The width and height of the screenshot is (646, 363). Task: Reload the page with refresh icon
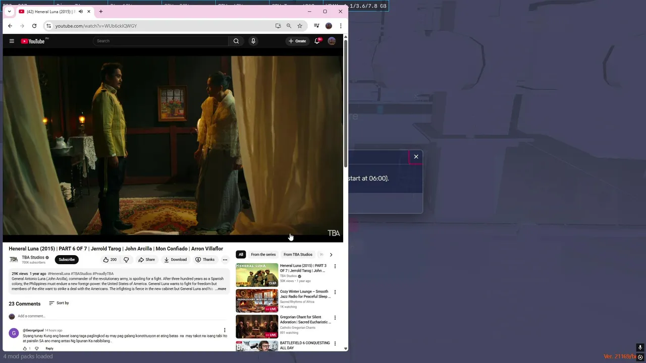tap(34, 26)
